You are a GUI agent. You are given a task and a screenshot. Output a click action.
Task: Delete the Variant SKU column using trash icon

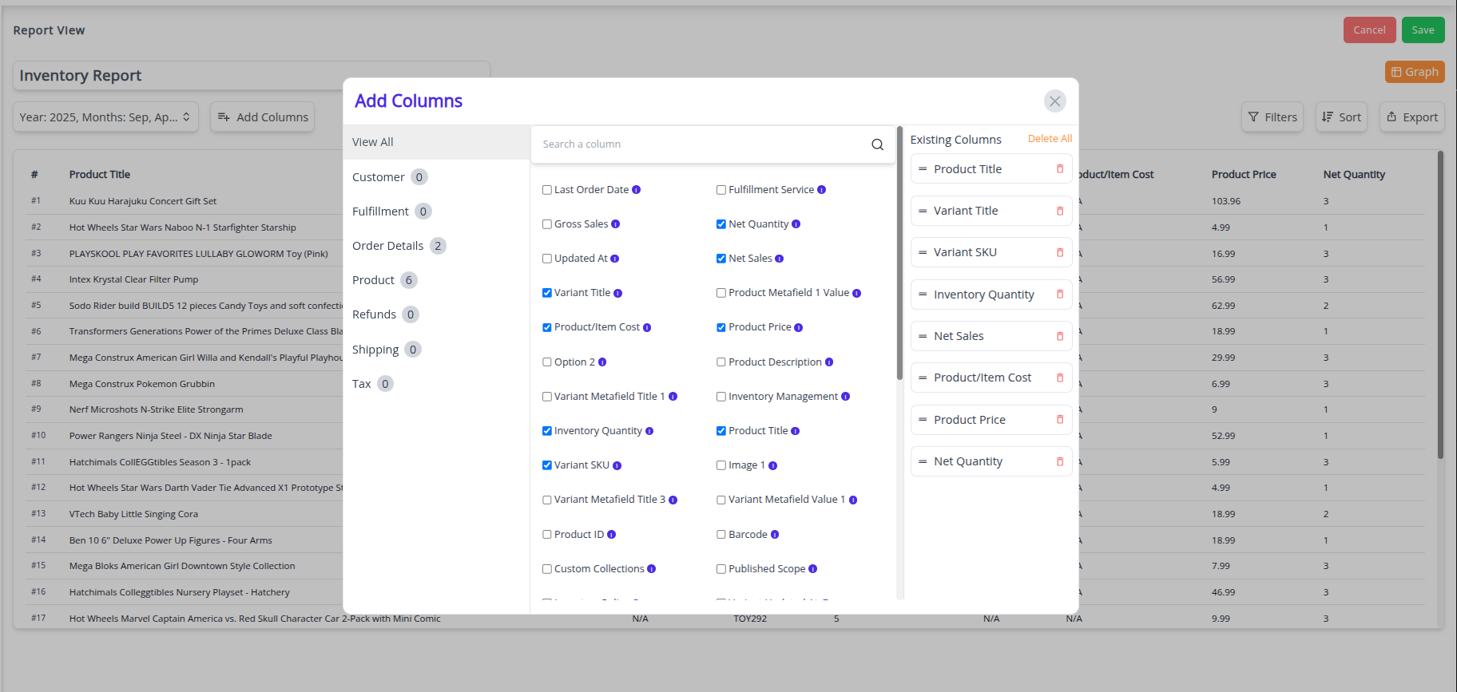tap(1060, 252)
